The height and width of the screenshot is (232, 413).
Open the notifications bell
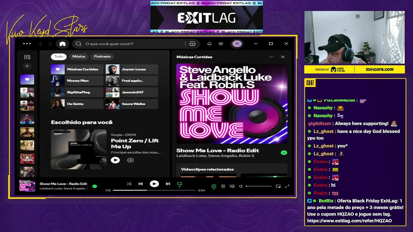click(x=209, y=44)
